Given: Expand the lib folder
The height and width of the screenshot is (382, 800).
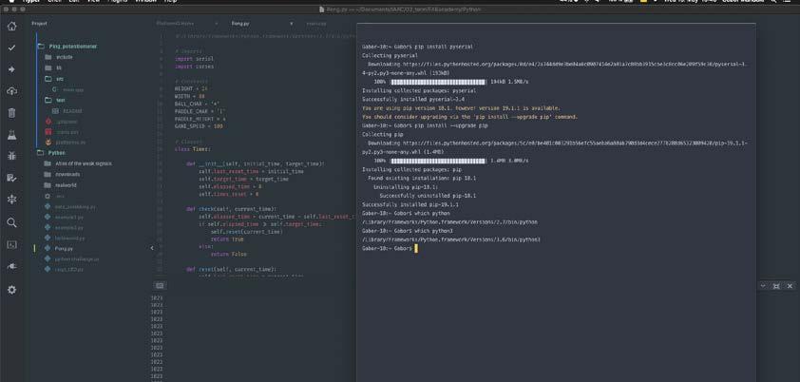Looking at the screenshot, I should pyautogui.click(x=53, y=67).
